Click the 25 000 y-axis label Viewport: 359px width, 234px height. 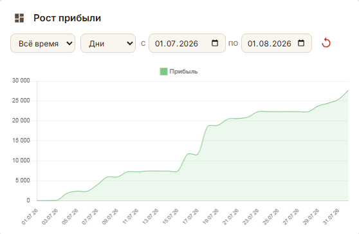[21, 101]
